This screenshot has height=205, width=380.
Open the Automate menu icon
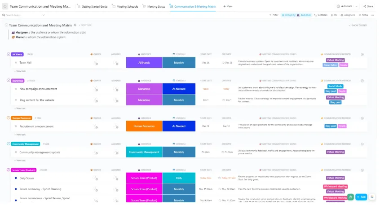coord(338,6)
